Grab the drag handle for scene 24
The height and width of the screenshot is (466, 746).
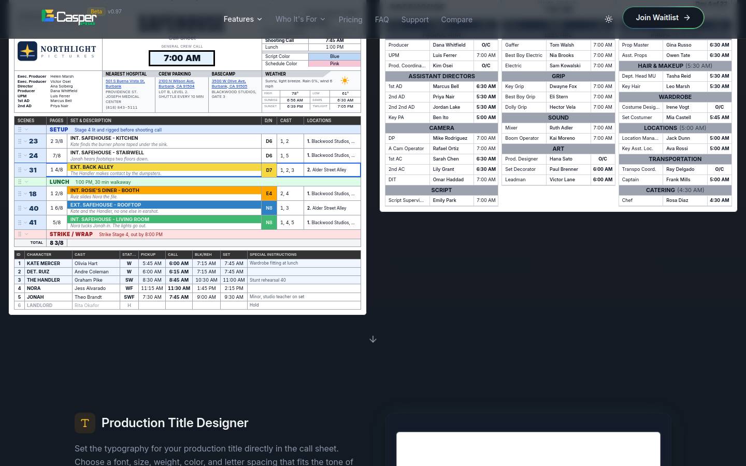[20, 156]
